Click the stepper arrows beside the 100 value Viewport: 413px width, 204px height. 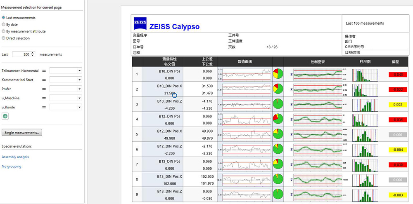(x=33, y=54)
